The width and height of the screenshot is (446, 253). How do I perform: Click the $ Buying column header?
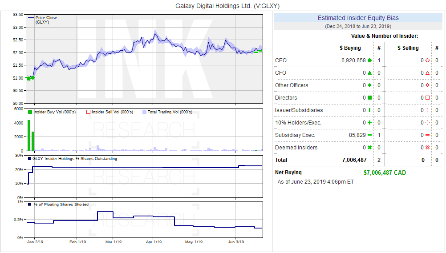tap(350, 48)
